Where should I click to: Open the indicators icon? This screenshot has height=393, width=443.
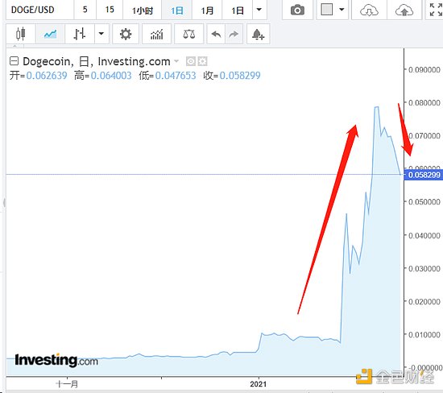[156, 34]
